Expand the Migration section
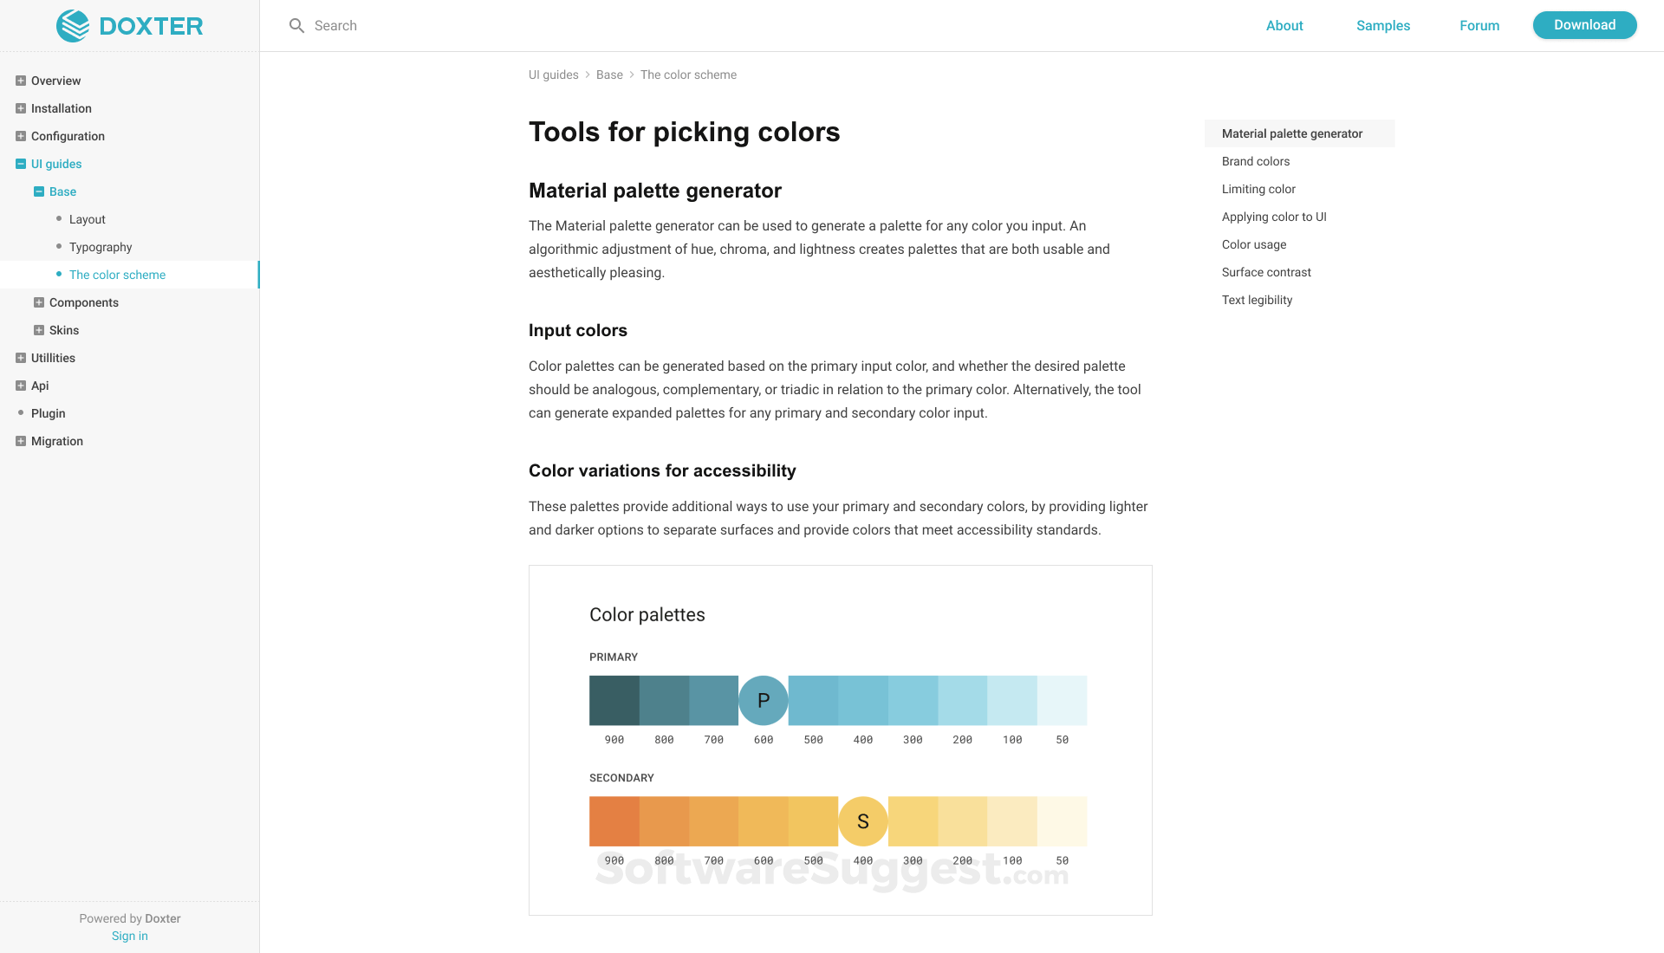This screenshot has width=1664, height=953. [x=21, y=441]
